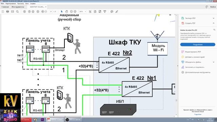Click the Экспорт PDF tool icon
The image size is (217, 122).
click(183, 18)
